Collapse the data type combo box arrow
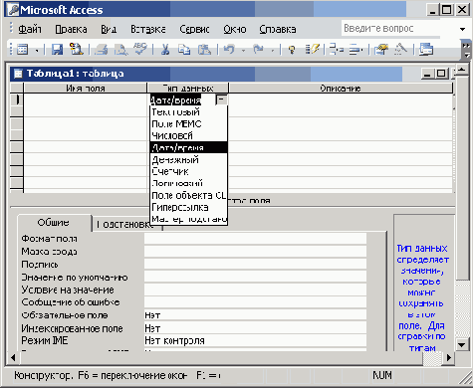The image size is (473, 388). (221, 99)
